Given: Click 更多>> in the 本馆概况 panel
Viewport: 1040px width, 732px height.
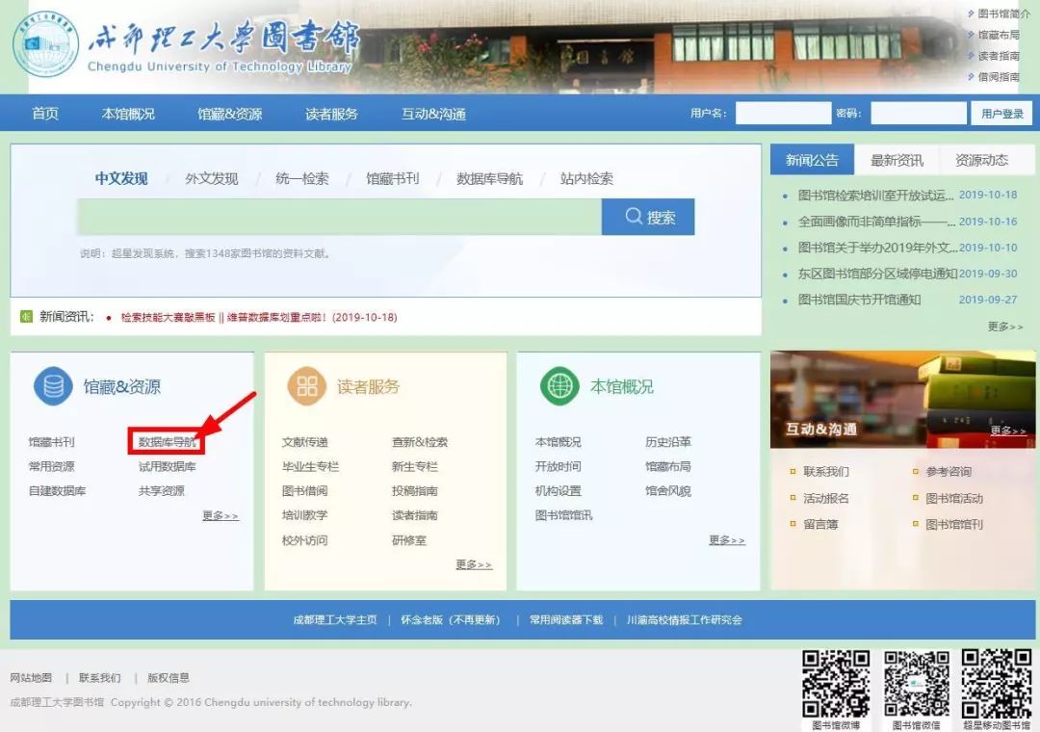Looking at the screenshot, I should [x=727, y=540].
